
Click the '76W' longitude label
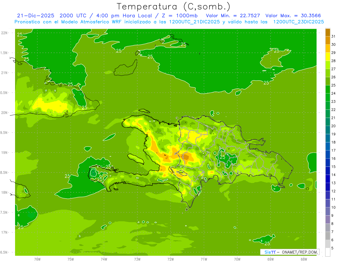click(x=37, y=259)
